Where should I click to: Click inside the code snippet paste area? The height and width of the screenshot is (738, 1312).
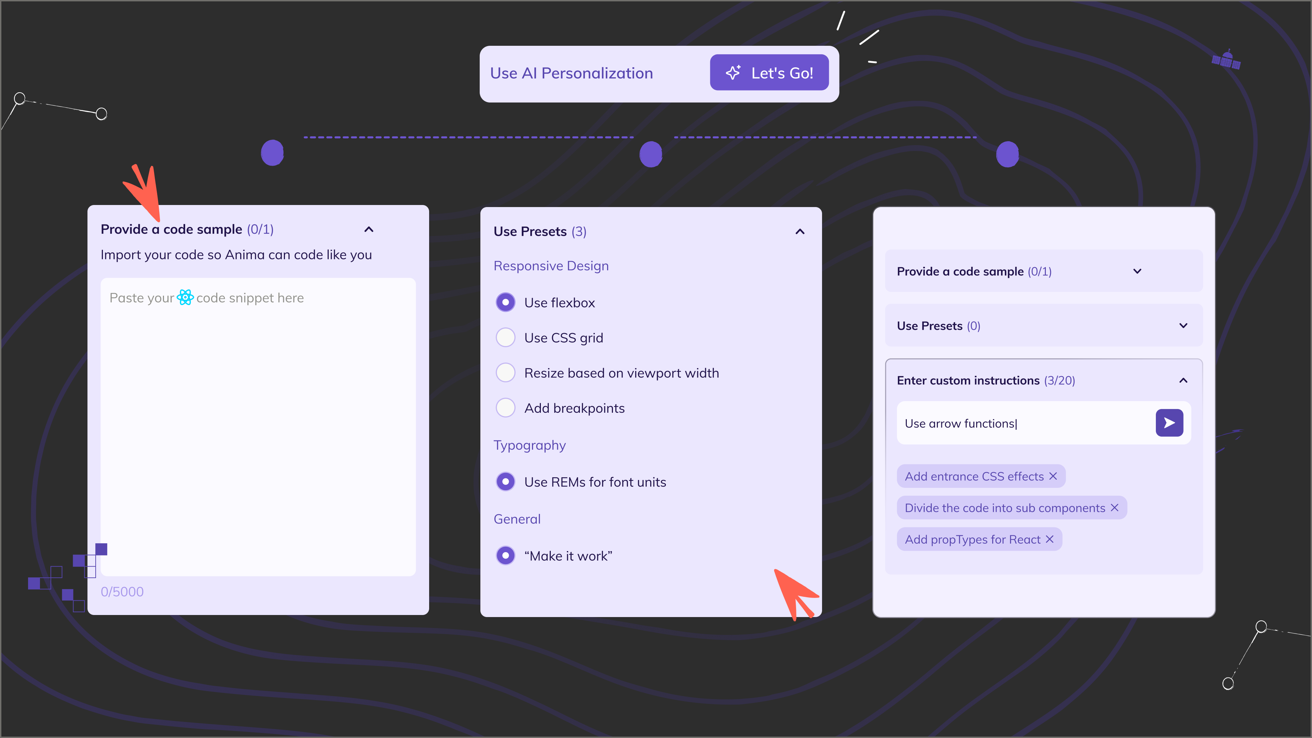tap(258, 427)
